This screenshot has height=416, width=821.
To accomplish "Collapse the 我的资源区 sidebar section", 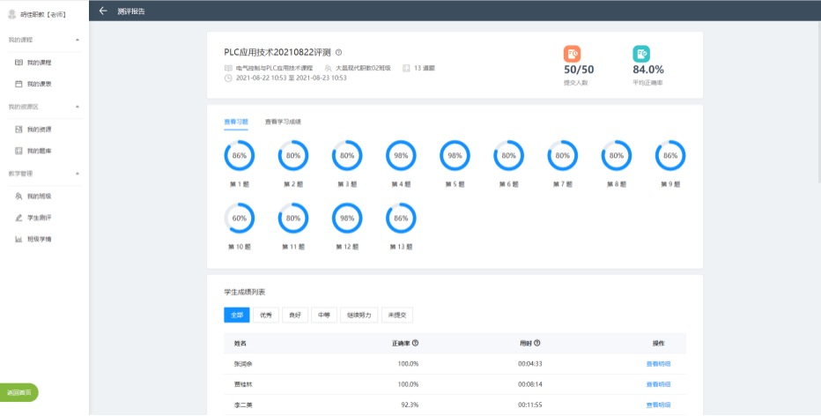I will [78, 107].
